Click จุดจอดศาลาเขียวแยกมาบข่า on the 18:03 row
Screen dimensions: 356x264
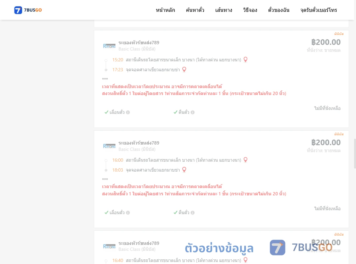coord(153,170)
